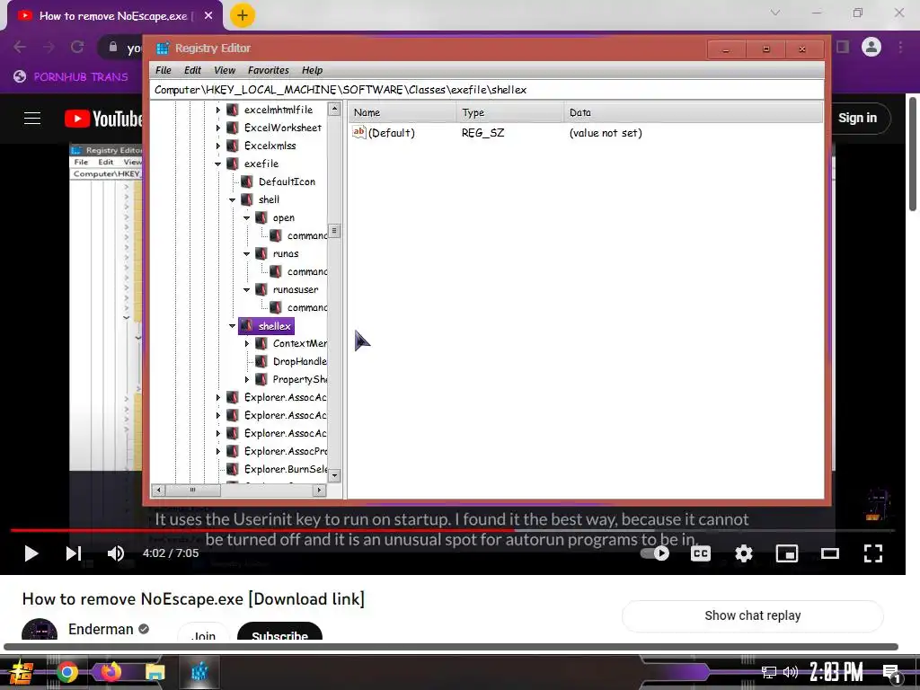Click the registry path address bar
This screenshot has height=690, width=920.
tap(486, 90)
